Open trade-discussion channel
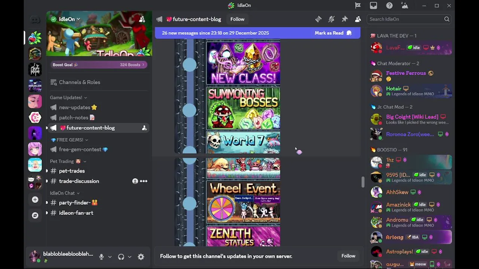Viewport: 479px width, 269px height. (99, 181)
